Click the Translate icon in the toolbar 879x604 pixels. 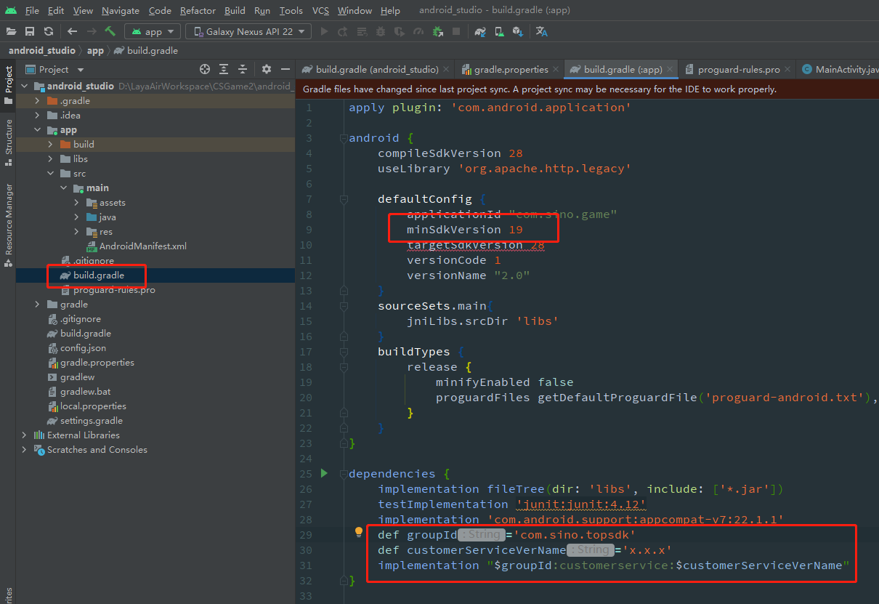542,31
